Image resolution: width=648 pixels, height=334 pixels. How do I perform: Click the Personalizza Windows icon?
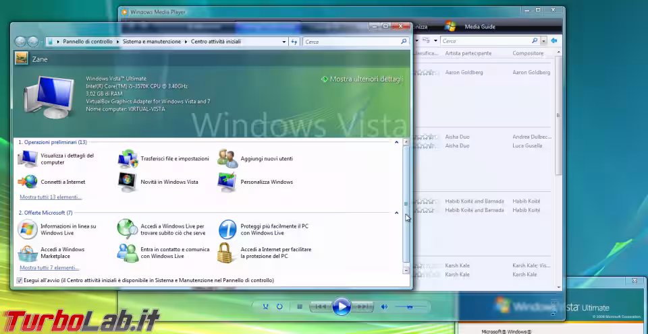click(x=227, y=182)
